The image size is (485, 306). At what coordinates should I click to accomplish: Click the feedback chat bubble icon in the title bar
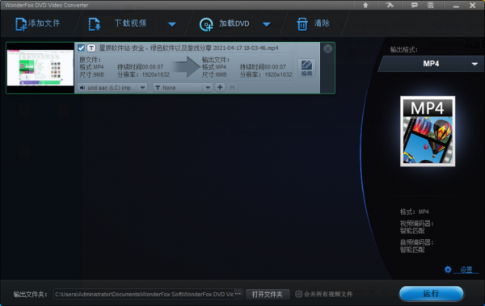pos(414,5)
